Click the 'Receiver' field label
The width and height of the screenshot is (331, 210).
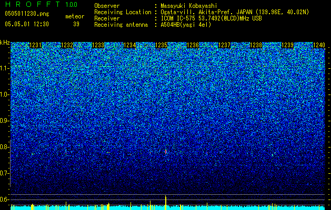(x=107, y=18)
